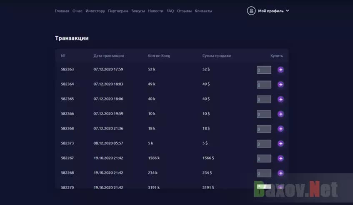Open the Отзывы page link
Screen dimensions: 353x205
(x=184, y=11)
